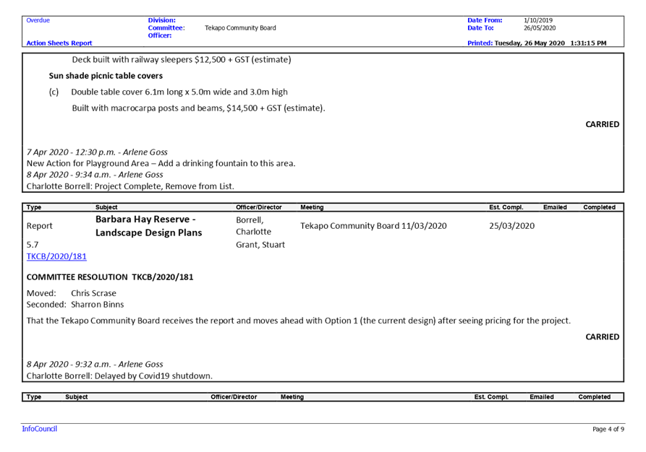646x452 pixels.
Task: Click the Date To: label
Action: pyautogui.click(x=480, y=28)
